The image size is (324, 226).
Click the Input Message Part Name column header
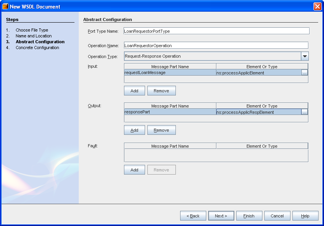(170, 67)
